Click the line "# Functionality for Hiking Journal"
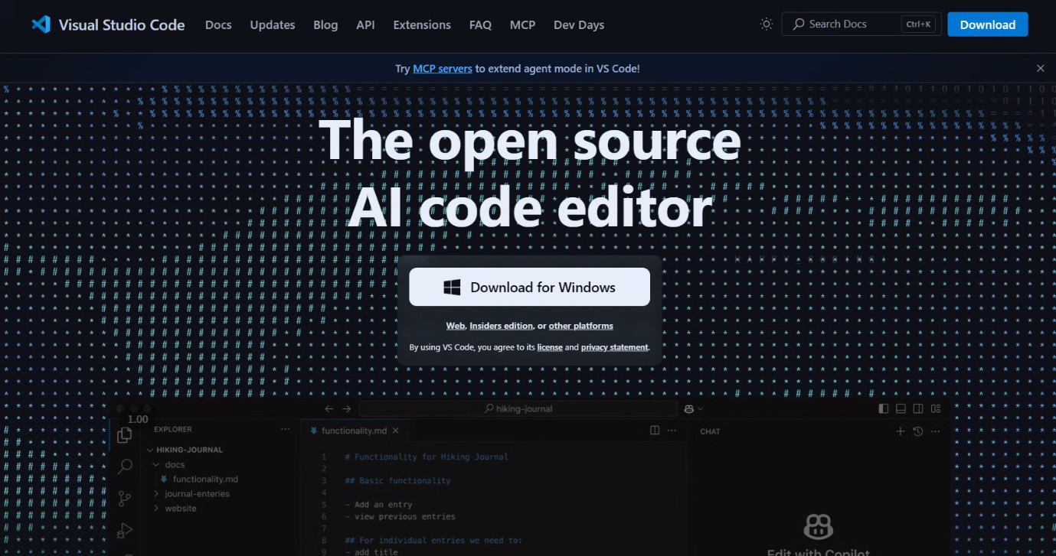Image resolution: width=1056 pixels, height=556 pixels. 427,457
